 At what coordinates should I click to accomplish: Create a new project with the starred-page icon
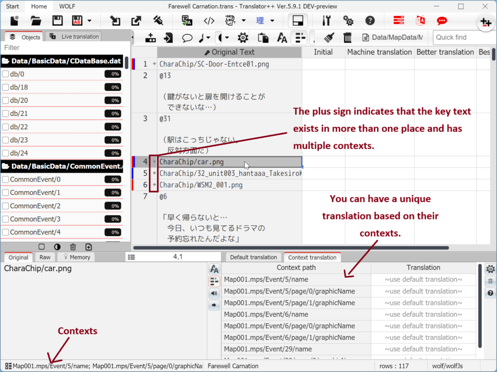[15, 20]
